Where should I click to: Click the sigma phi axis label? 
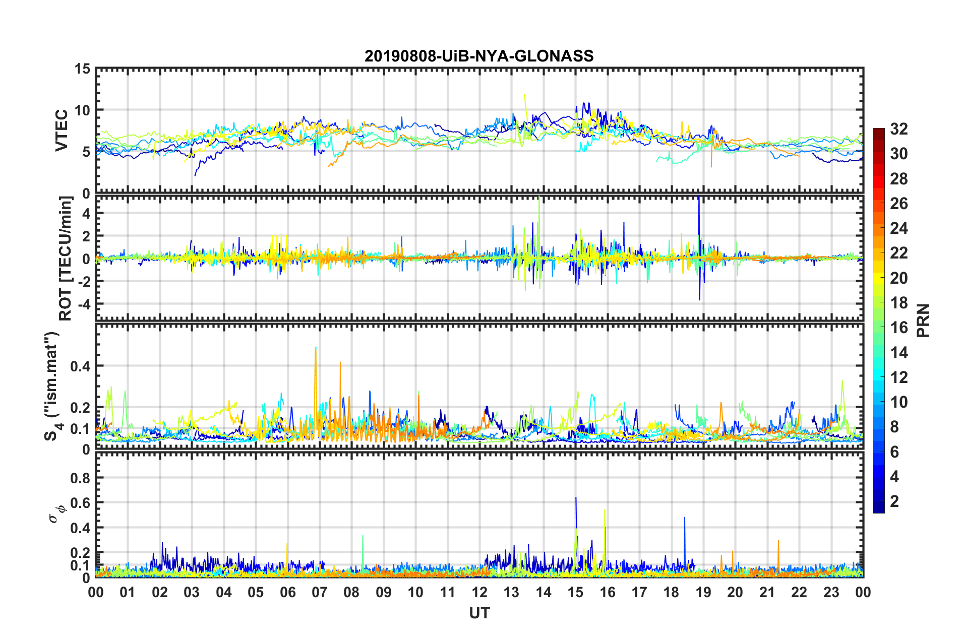pyautogui.click(x=56, y=514)
